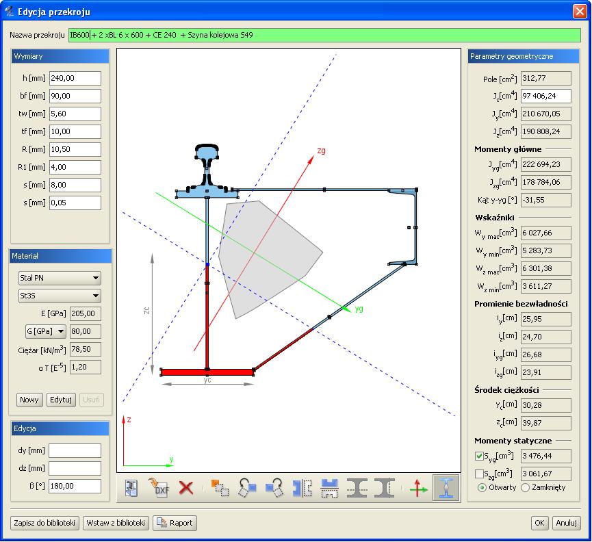592x542 pixels.
Task: Click Zapisz do biblioteki button
Action: click(44, 523)
